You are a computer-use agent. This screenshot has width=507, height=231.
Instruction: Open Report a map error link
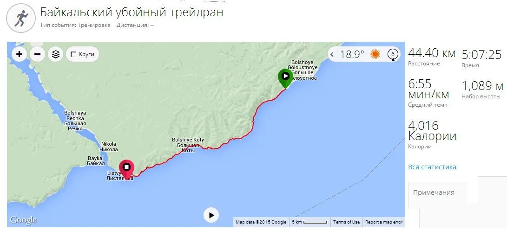pos(384,222)
